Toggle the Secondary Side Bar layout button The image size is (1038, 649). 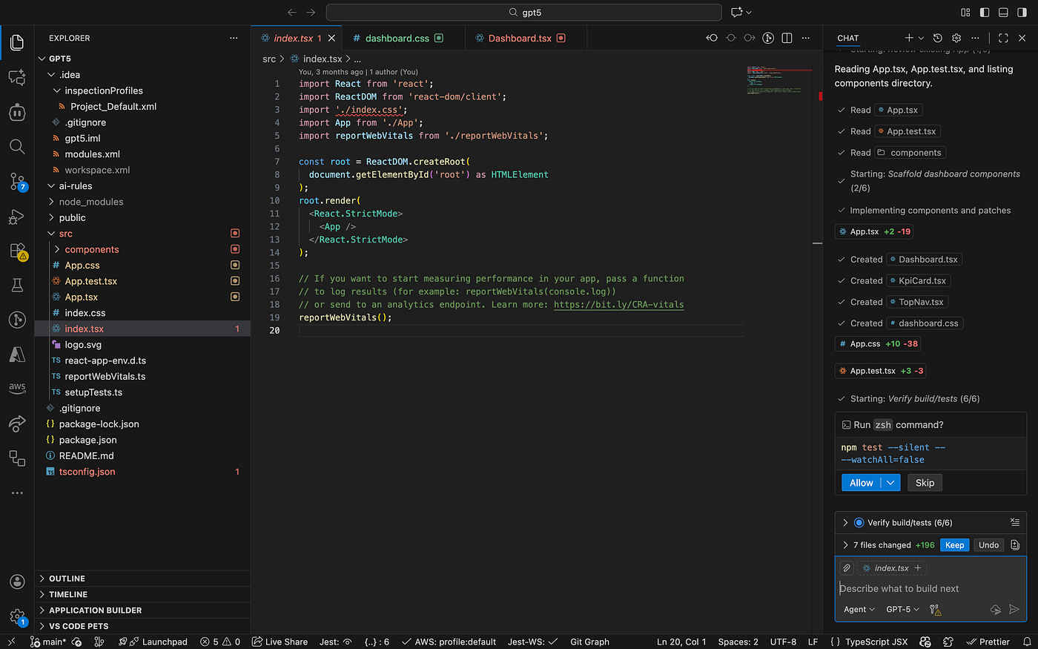[x=1022, y=13]
